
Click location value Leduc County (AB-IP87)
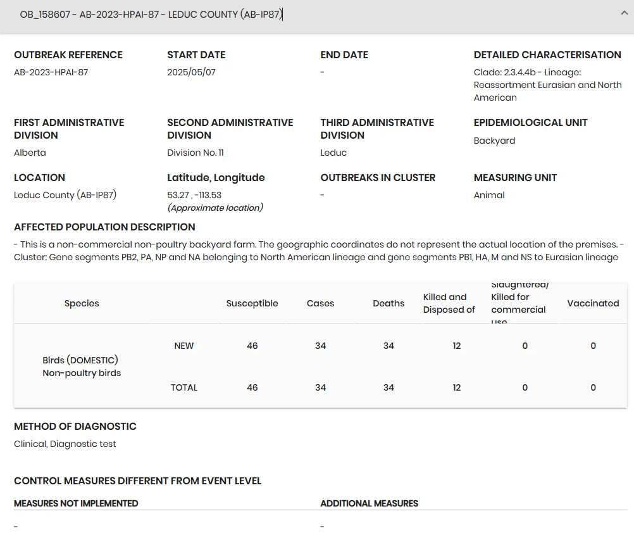click(x=65, y=195)
